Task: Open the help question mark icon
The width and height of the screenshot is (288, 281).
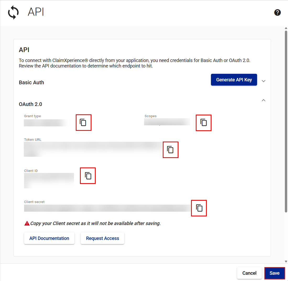Action: point(278,13)
